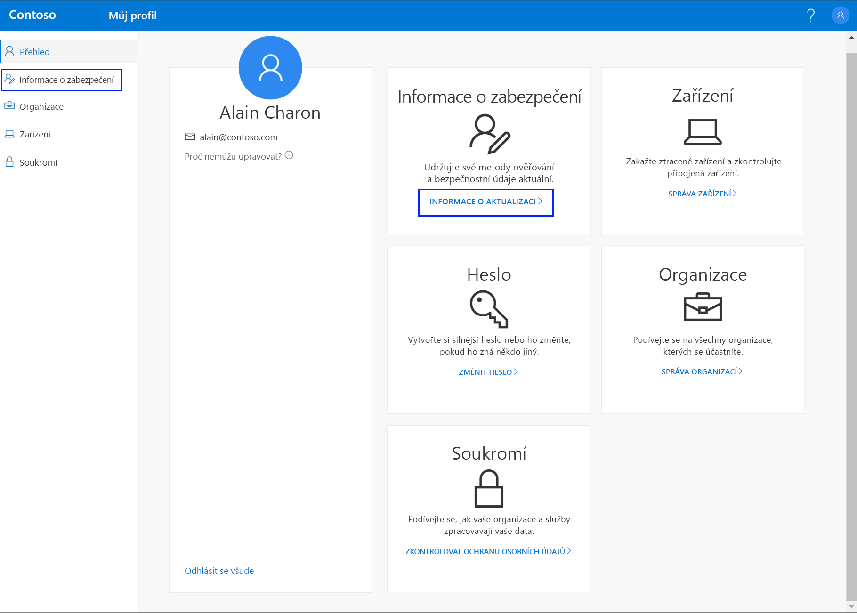This screenshot has height=613, width=857.
Task: Click the alain@contoso.com email address
Action: (239, 137)
